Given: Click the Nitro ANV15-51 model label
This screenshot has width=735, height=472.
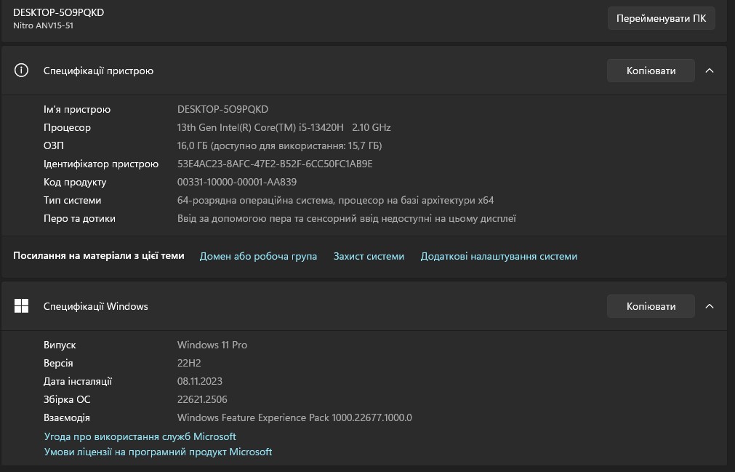Looking at the screenshot, I should pos(43,25).
